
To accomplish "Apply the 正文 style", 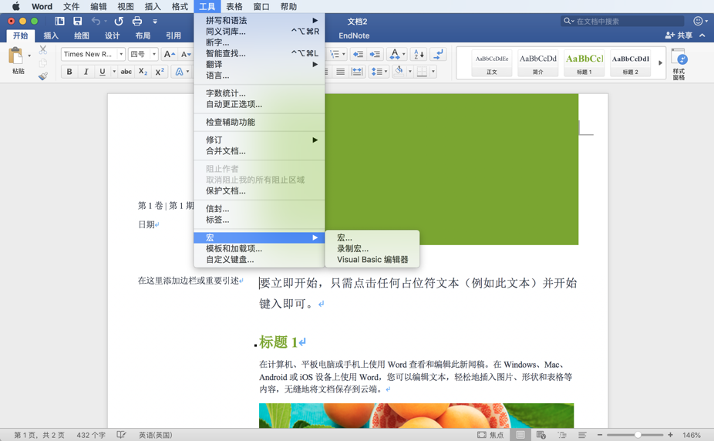I will point(492,62).
